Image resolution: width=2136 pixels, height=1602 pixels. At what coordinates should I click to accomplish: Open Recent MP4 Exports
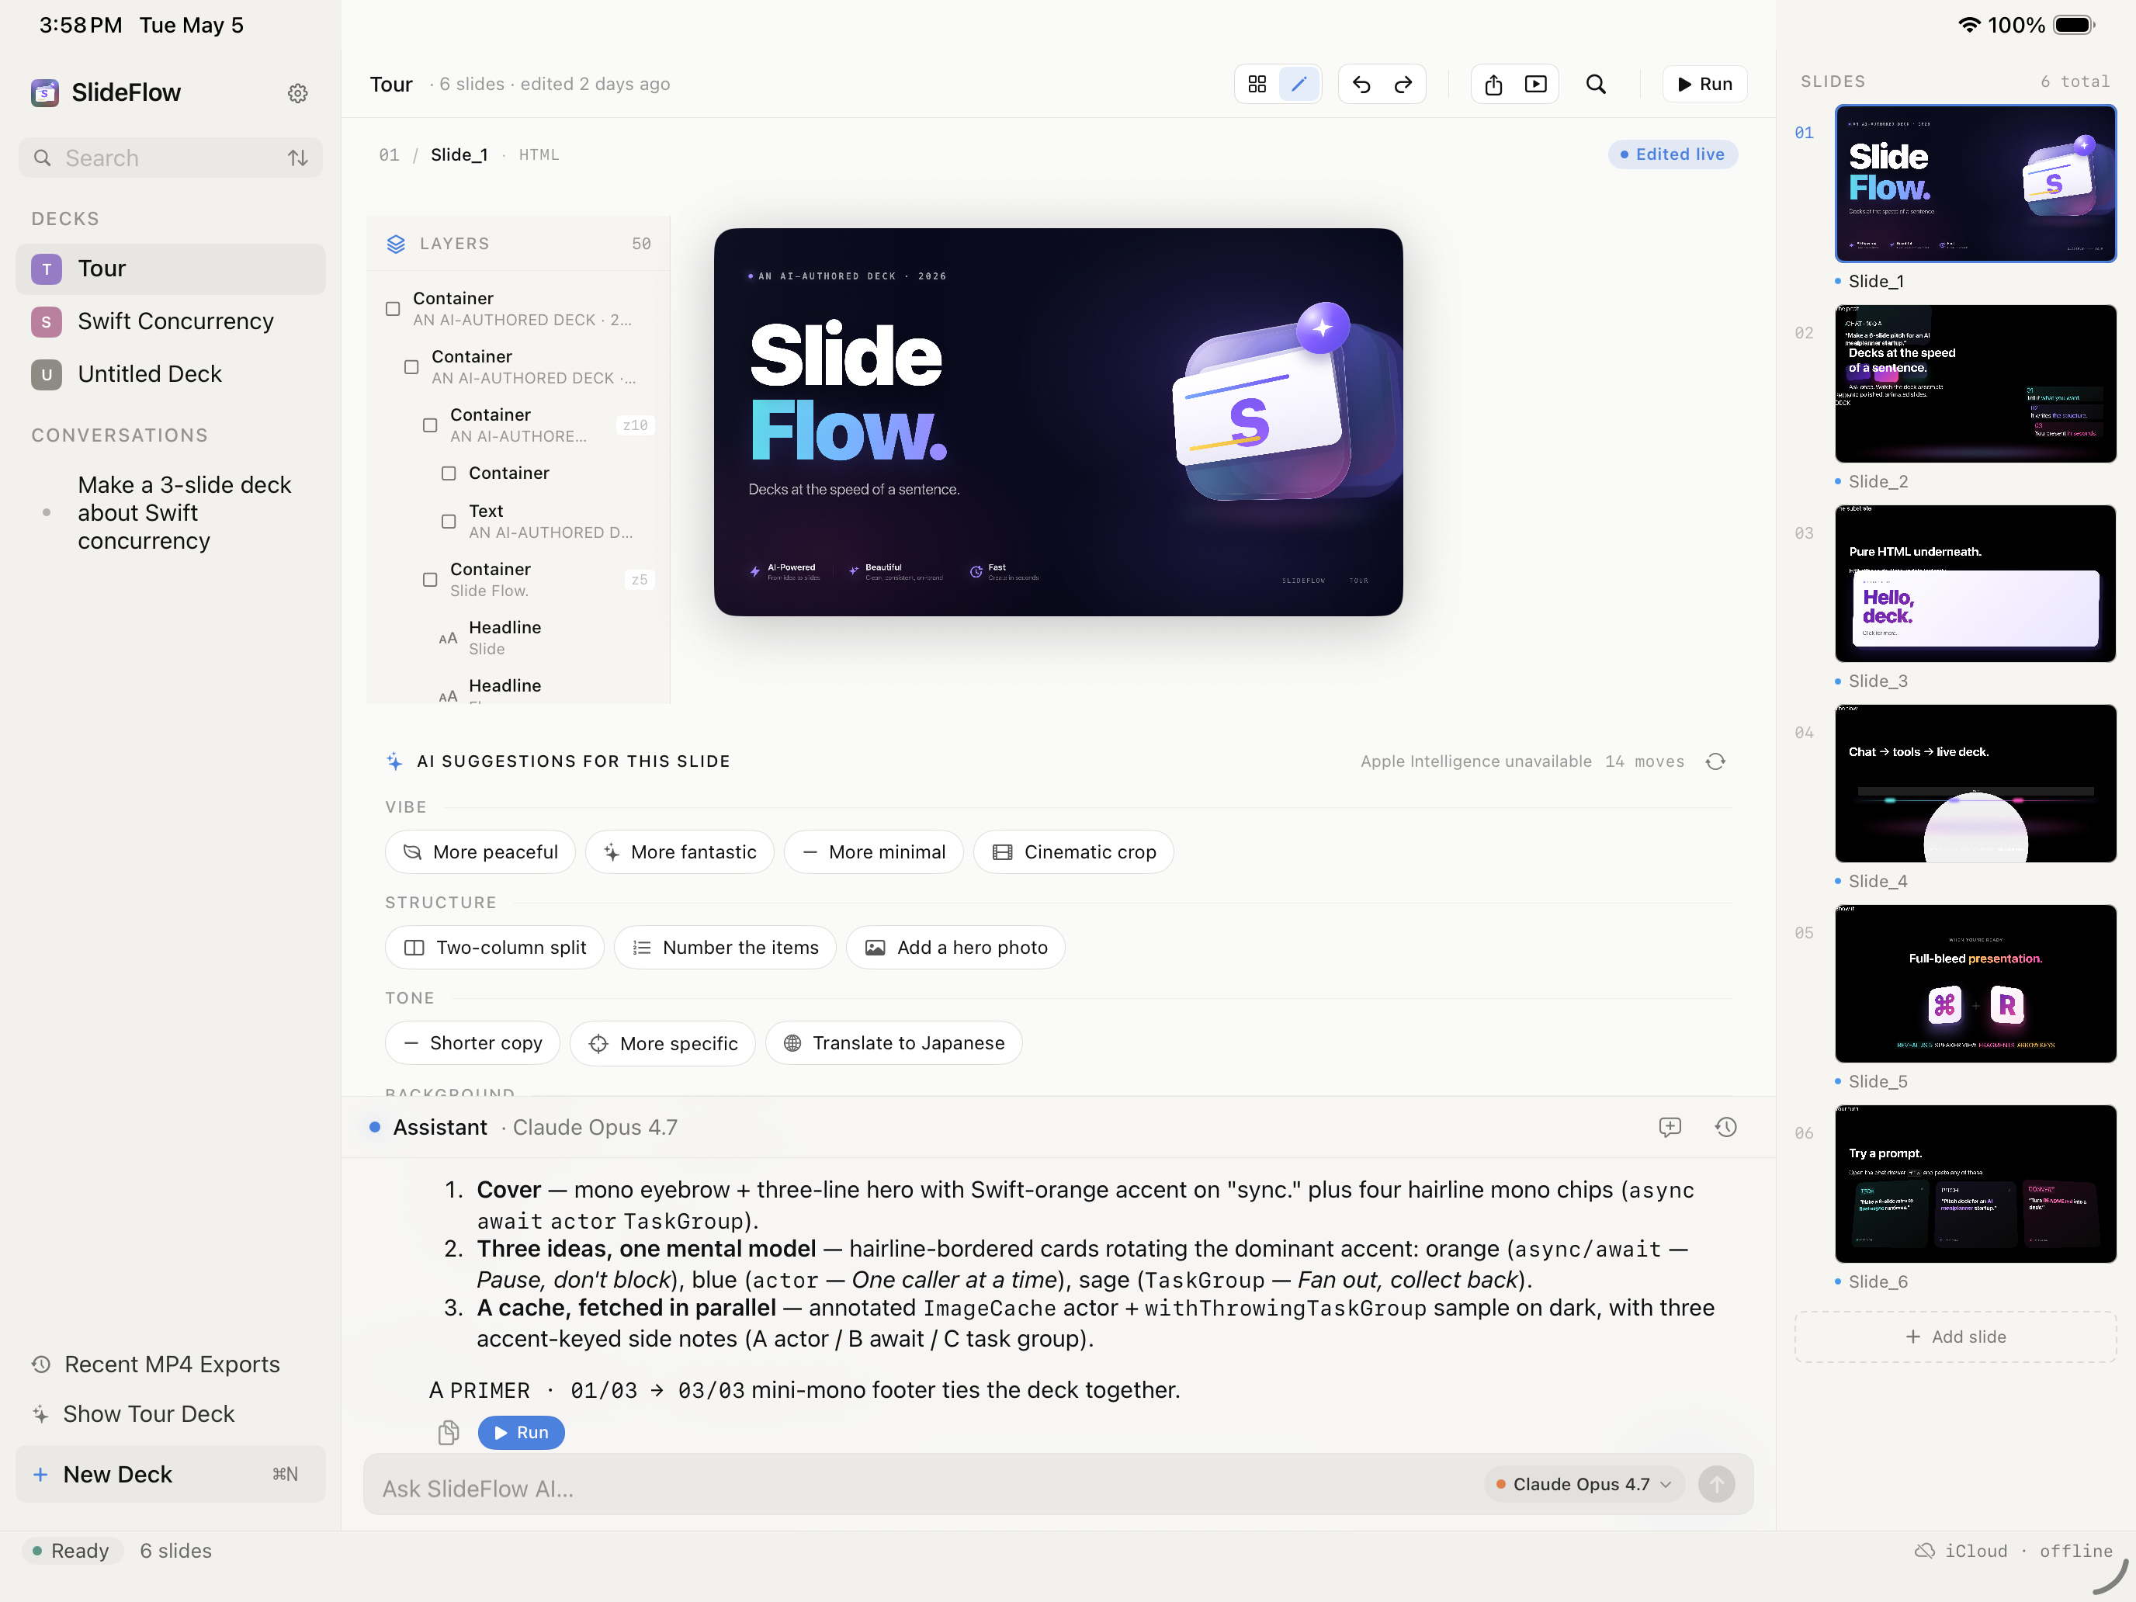[x=157, y=1364]
